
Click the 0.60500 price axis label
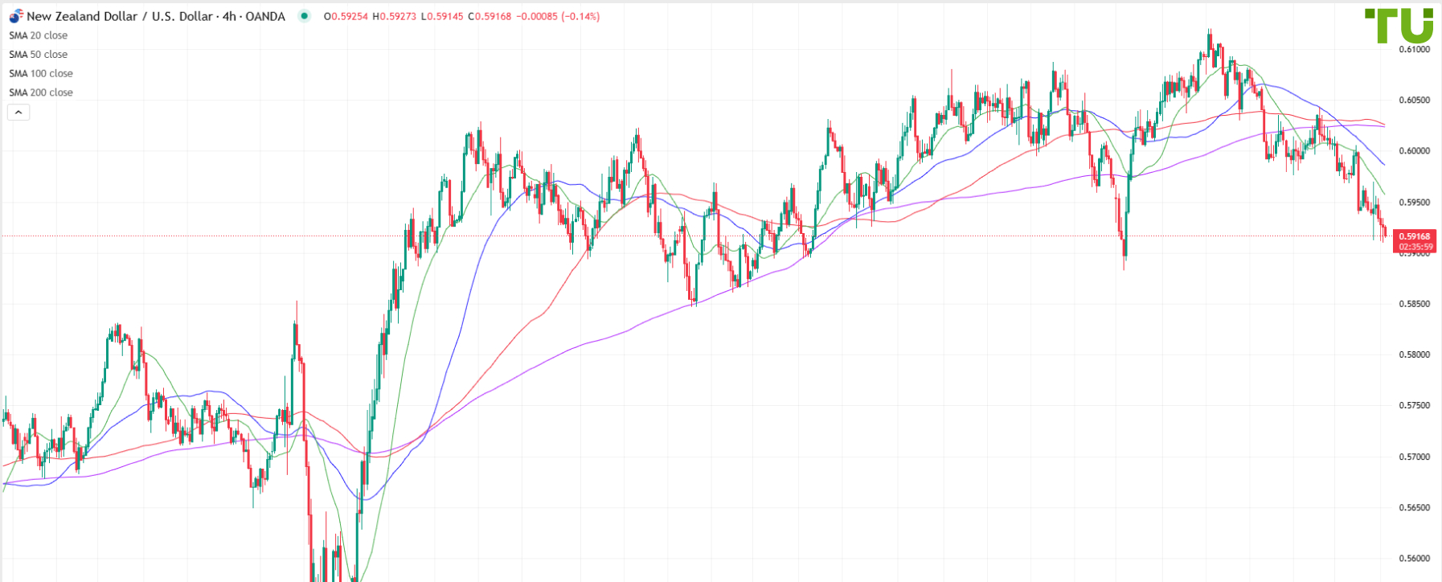click(x=1415, y=100)
